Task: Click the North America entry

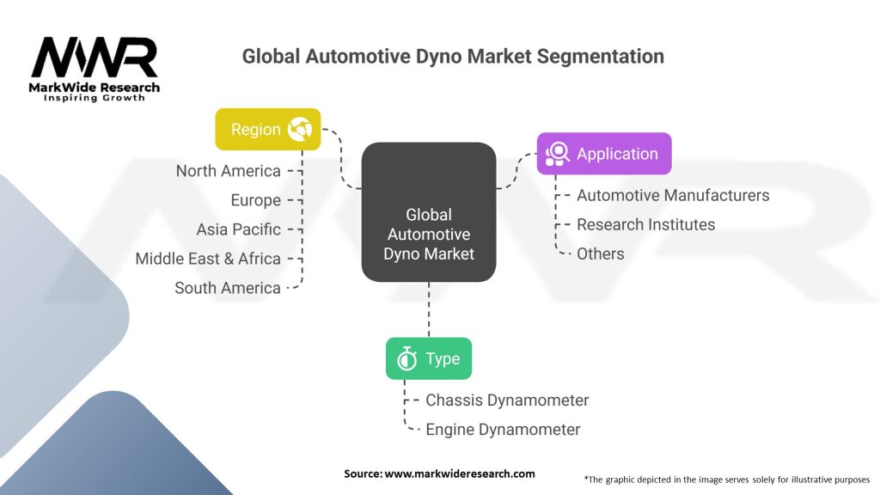Action: [x=228, y=171]
